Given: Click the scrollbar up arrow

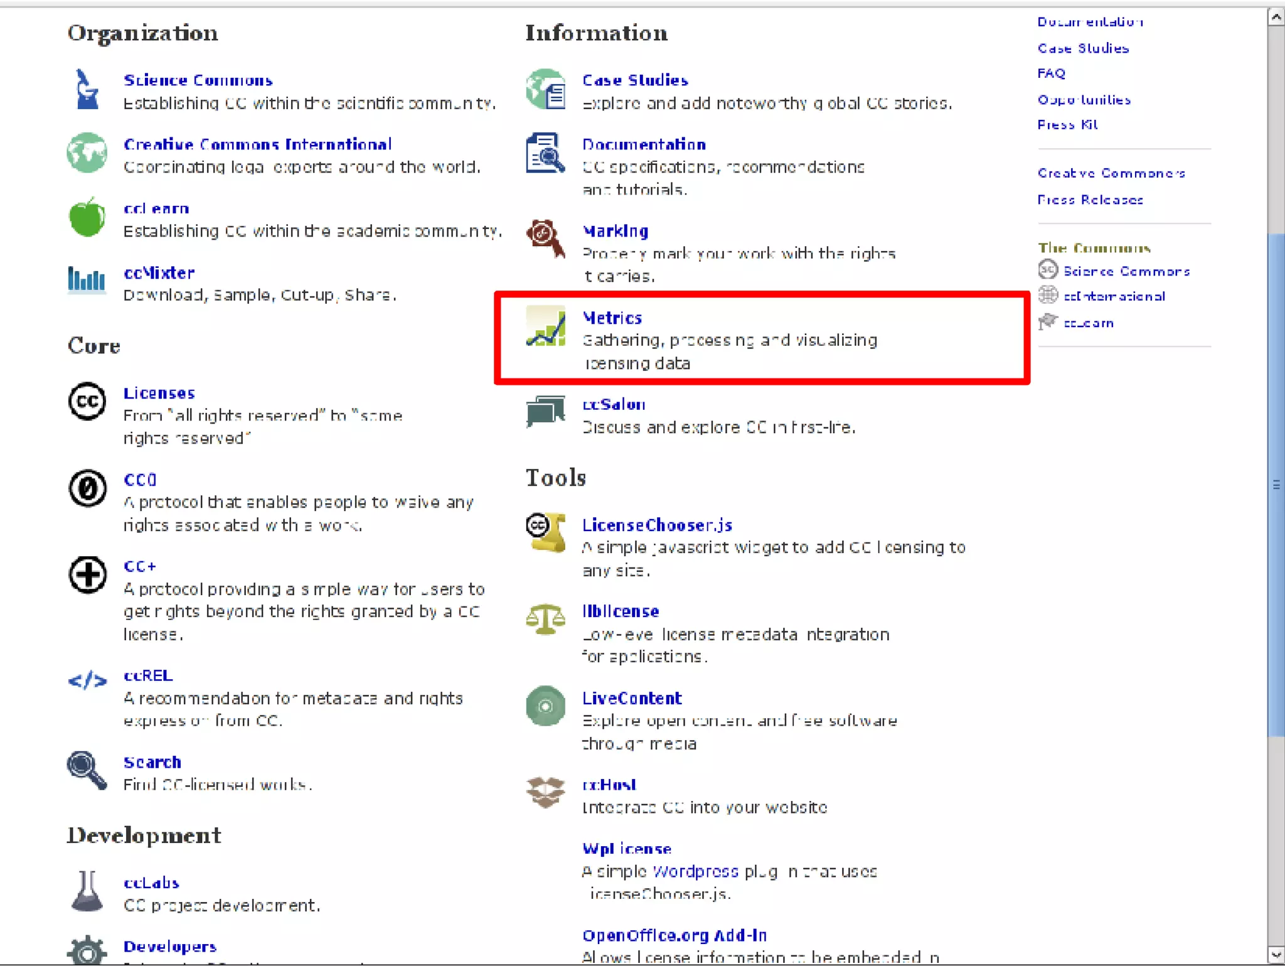Looking at the screenshot, I should click(x=1276, y=17).
